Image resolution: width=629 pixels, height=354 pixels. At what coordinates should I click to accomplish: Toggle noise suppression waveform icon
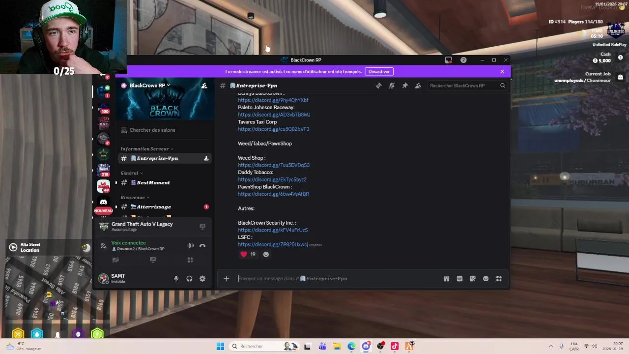[x=190, y=245]
